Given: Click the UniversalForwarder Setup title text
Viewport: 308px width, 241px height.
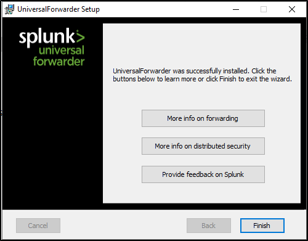Looking at the screenshot, I should [59, 9].
